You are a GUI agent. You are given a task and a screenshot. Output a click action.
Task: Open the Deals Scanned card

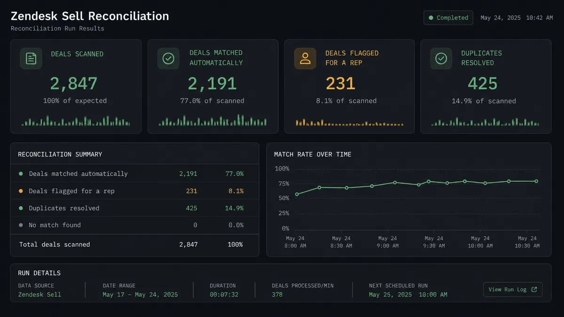pos(76,86)
